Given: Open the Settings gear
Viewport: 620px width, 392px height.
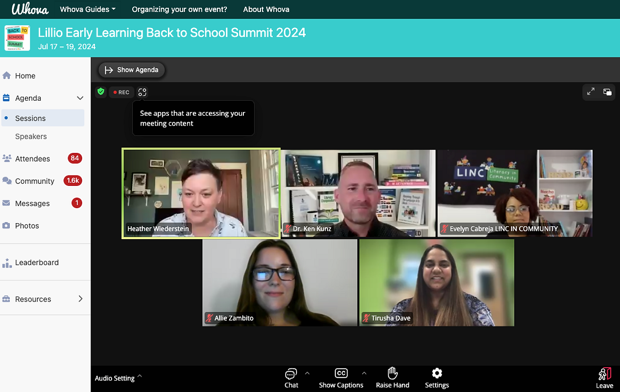Looking at the screenshot, I should pyautogui.click(x=437, y=378).
